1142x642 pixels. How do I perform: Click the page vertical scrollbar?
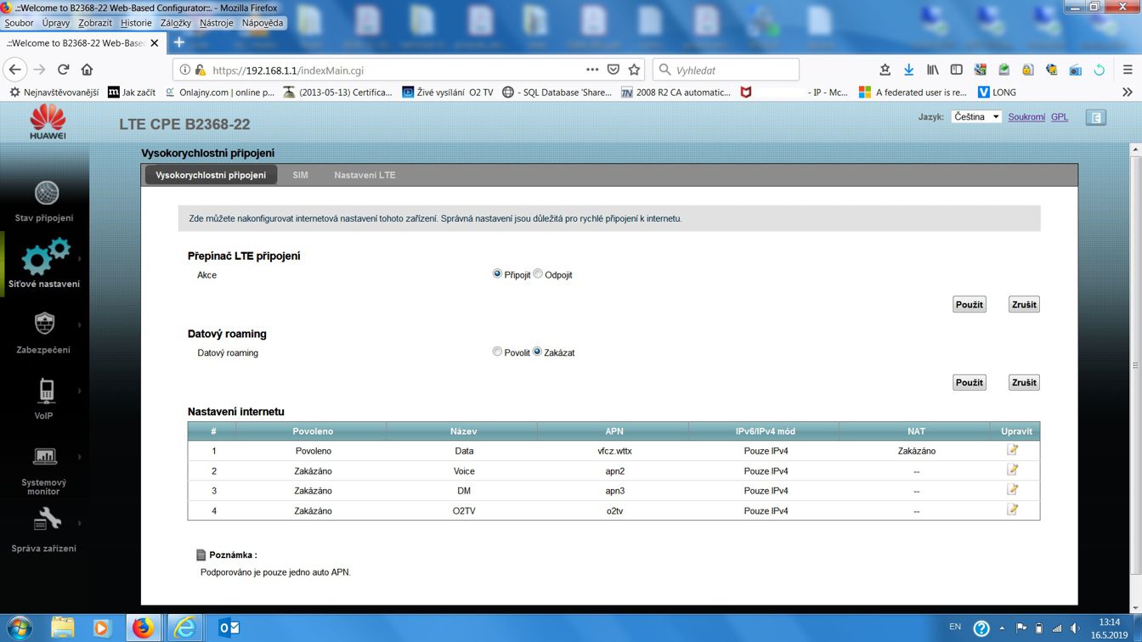click(x=1135, y=365)
